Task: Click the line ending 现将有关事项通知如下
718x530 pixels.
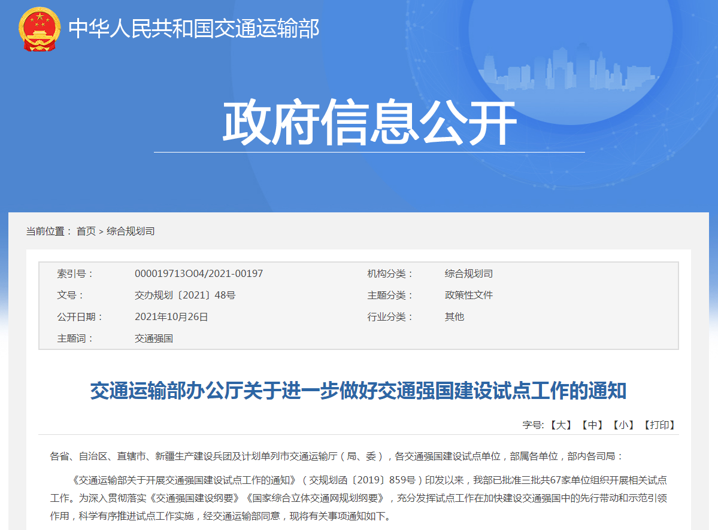Action: pyautogui.click(x=221, y=516)
